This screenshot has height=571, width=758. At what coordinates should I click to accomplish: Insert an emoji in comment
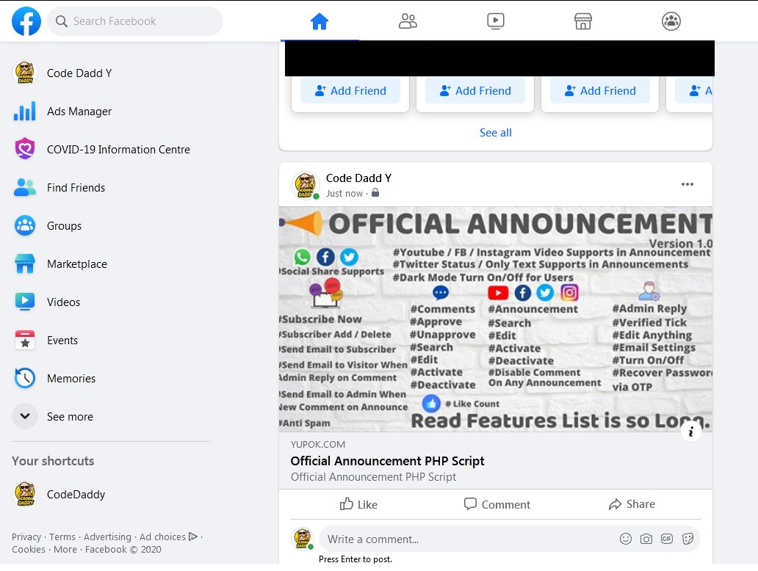(626, 539)
